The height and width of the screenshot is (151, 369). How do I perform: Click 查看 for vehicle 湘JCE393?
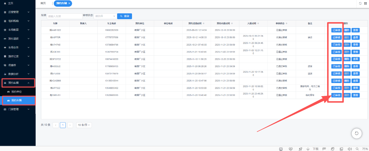click(x=355, y=52)
